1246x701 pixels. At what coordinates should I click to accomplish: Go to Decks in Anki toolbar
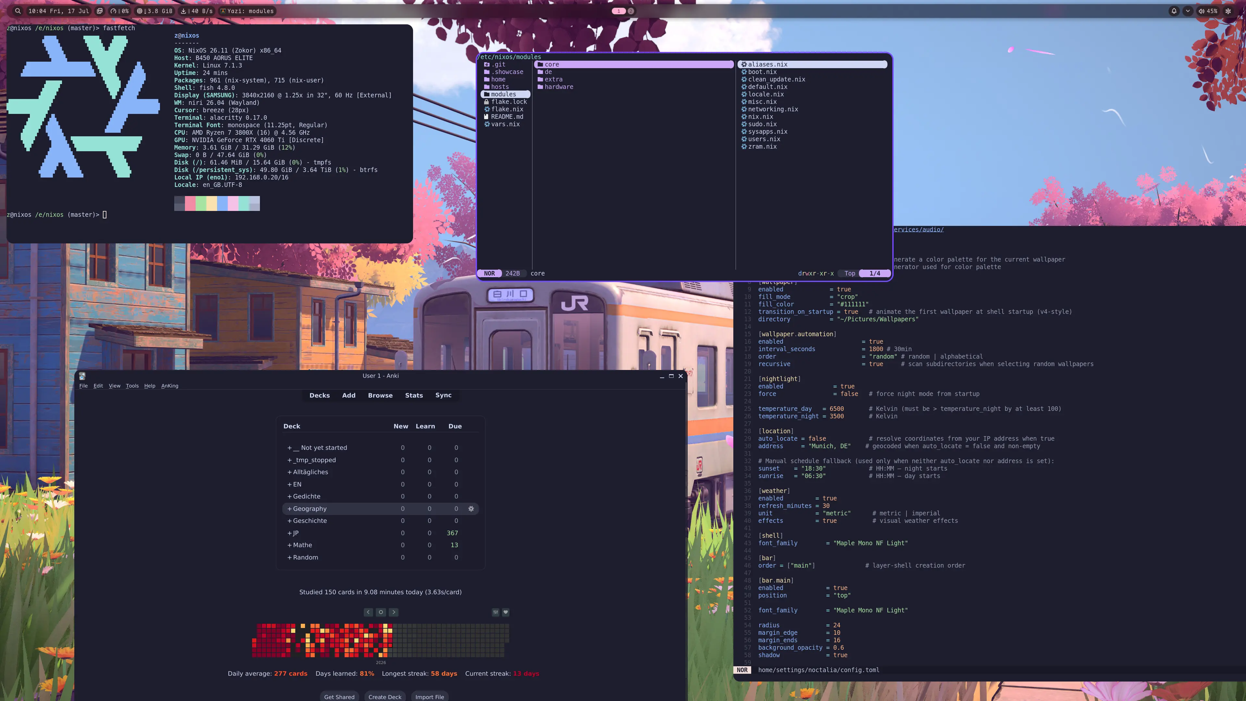pos(320,395)
